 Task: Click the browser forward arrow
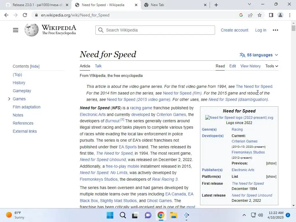click(x=16, y=15)
